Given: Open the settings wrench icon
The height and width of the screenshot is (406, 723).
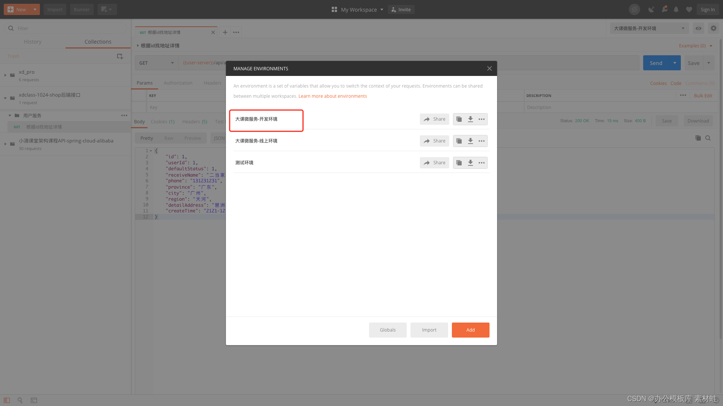Looking at the screenshot, I should click(665, 9).
